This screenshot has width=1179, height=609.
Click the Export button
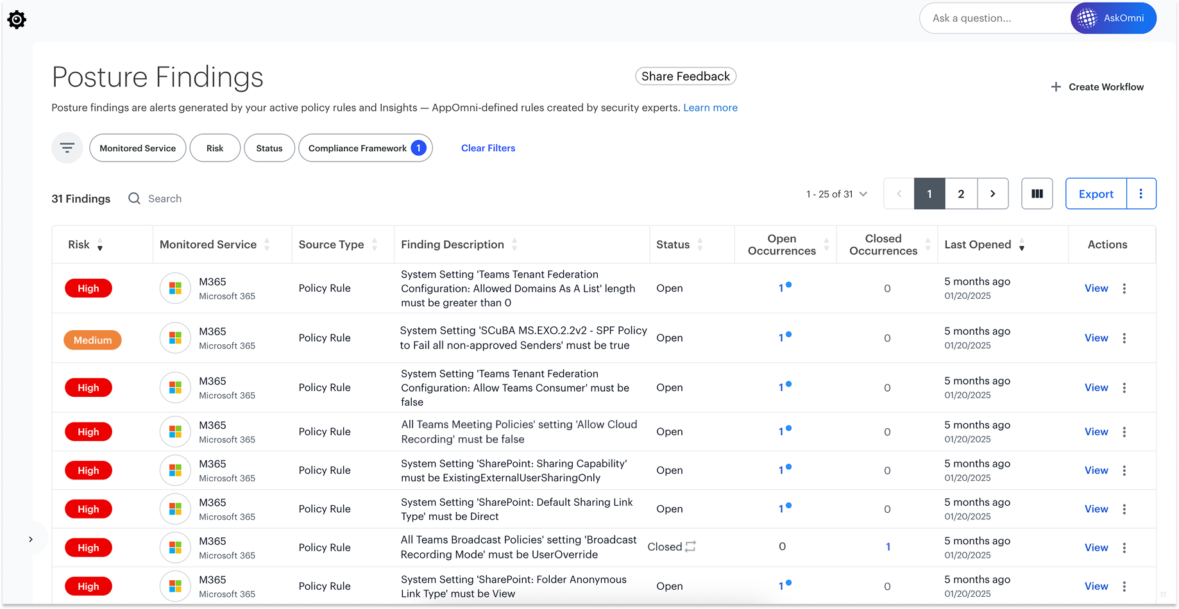(x=1096, y=194)
